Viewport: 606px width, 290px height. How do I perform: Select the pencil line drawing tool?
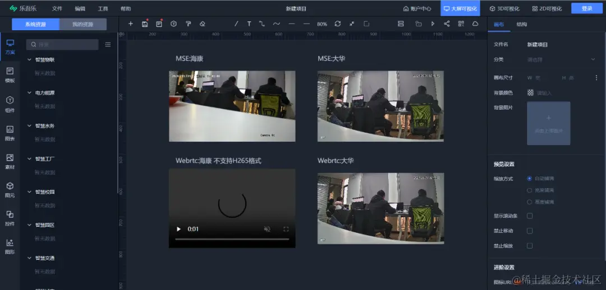[237, 24]
